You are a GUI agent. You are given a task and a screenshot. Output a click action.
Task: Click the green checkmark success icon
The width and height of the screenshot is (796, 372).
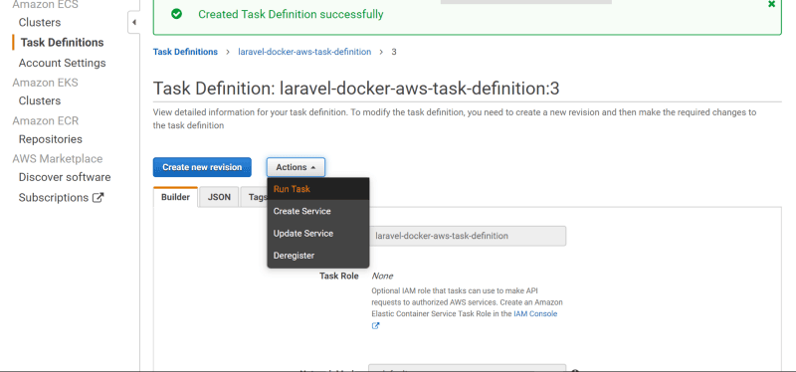click(176, 14)
